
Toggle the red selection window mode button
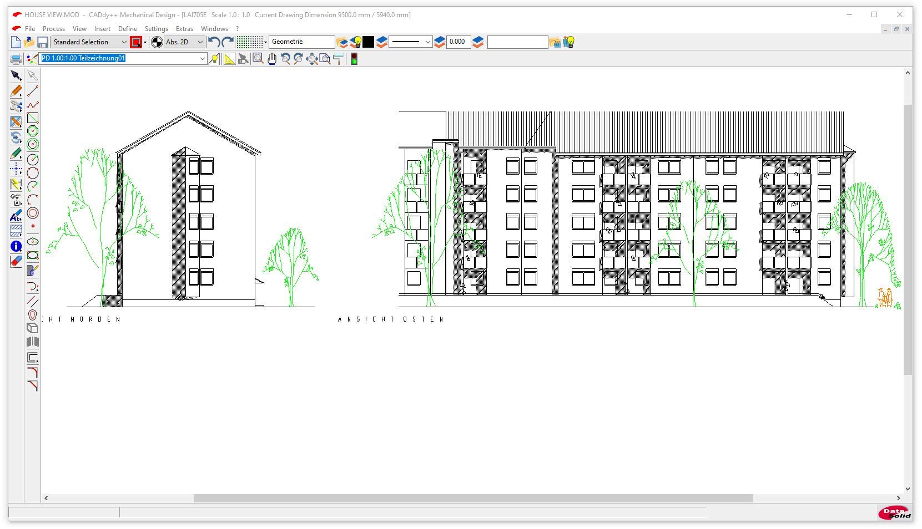point(136,42)
